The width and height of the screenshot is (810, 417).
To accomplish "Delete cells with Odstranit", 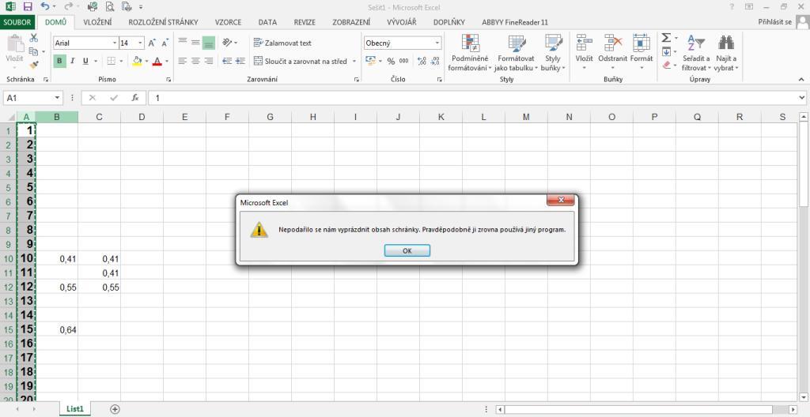I will click(x=612, y=54).
